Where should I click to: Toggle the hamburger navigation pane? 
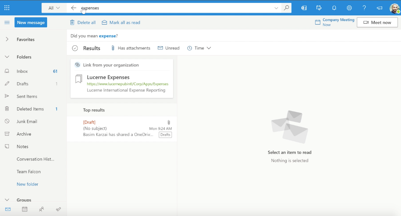click(7, 22)
